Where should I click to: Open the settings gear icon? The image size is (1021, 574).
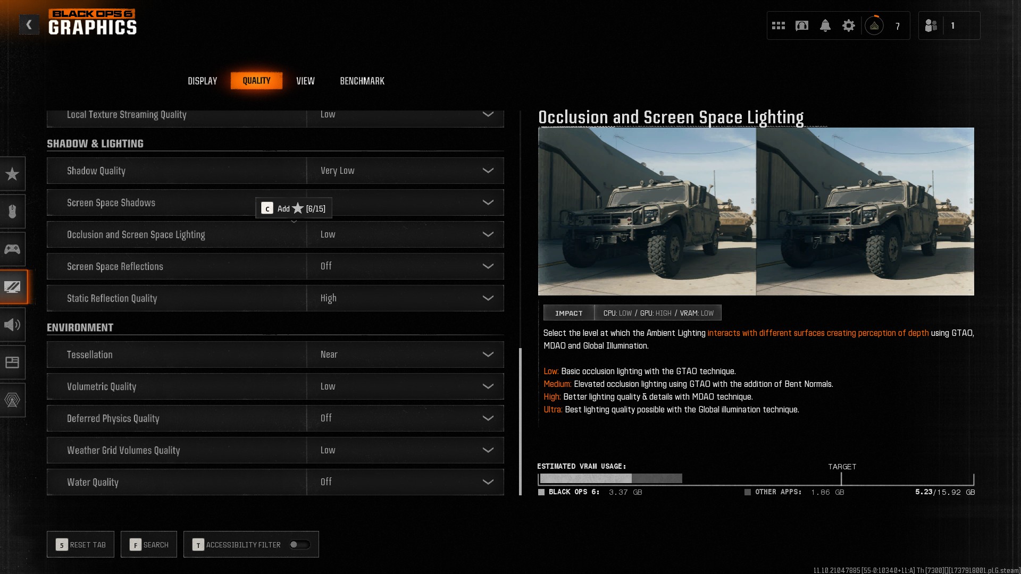(x=848, y=26)
